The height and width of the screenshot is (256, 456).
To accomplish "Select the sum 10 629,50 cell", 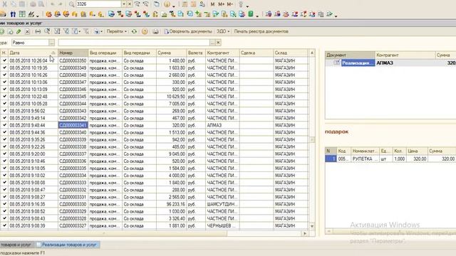I will pyautogui.click(x=171, y=97).
